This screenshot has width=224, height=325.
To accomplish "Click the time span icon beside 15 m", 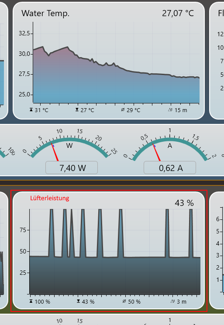I will coord(170,109).
